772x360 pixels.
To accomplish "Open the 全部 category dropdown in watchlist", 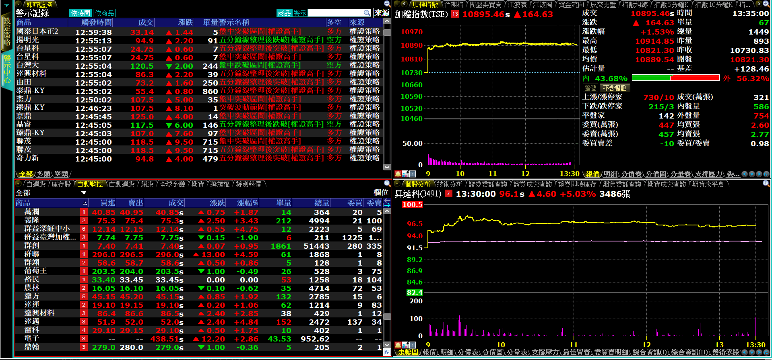I will [84, 193].
